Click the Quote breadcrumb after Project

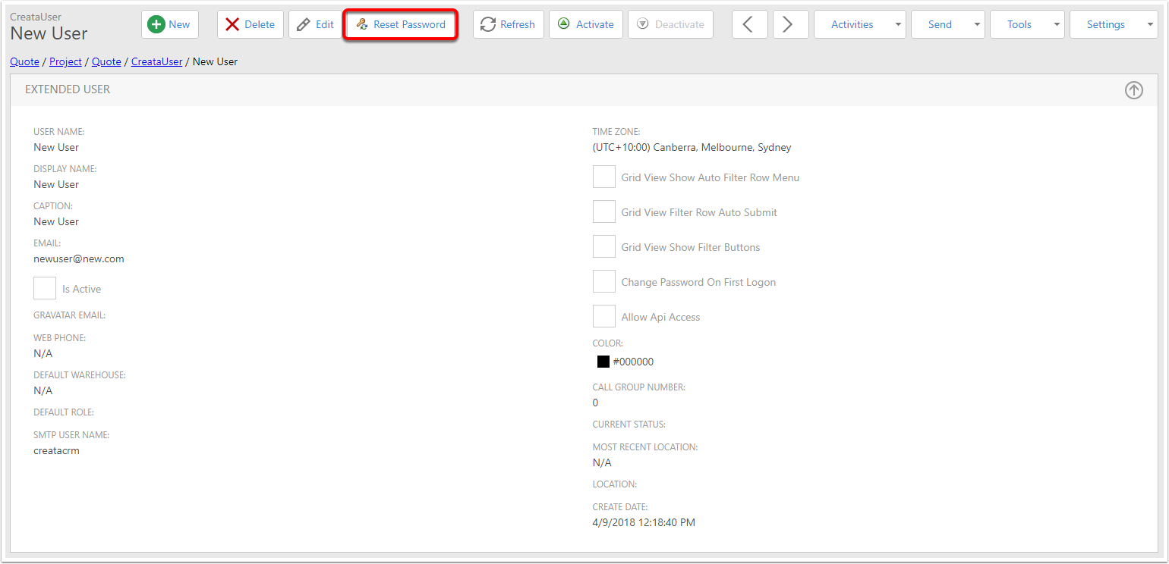tap(106, 61)
